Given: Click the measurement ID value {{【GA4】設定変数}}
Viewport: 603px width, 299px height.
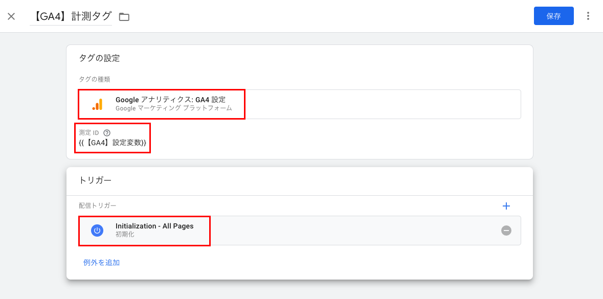Looking at the screenshot, I should pos(113,143).
